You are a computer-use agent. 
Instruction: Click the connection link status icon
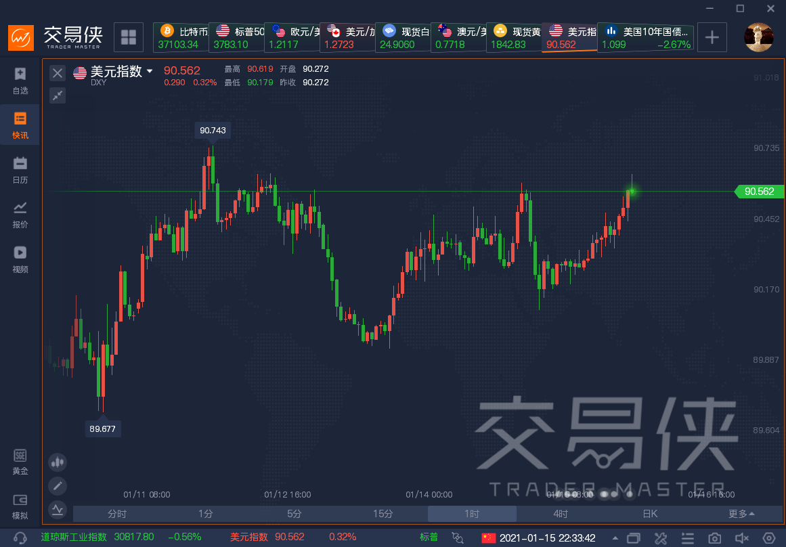click(458, 538)
